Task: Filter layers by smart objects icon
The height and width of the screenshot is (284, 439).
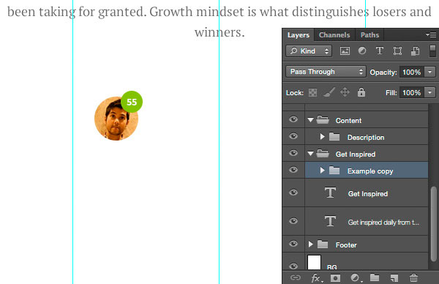Action: pos(415,51)
